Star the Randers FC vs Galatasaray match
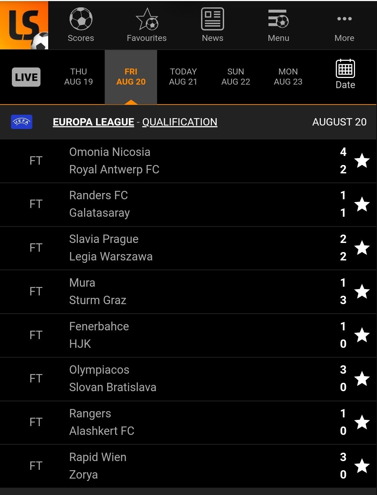Image resolution: width=377 pixels, height=495 pixels. 362,204
